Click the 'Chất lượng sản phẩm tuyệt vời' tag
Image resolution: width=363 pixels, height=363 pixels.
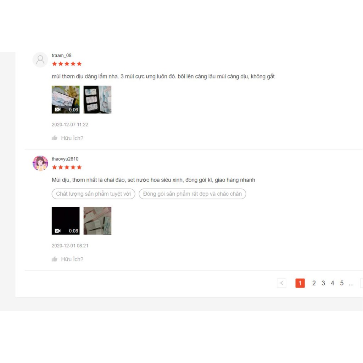(93, 194)
